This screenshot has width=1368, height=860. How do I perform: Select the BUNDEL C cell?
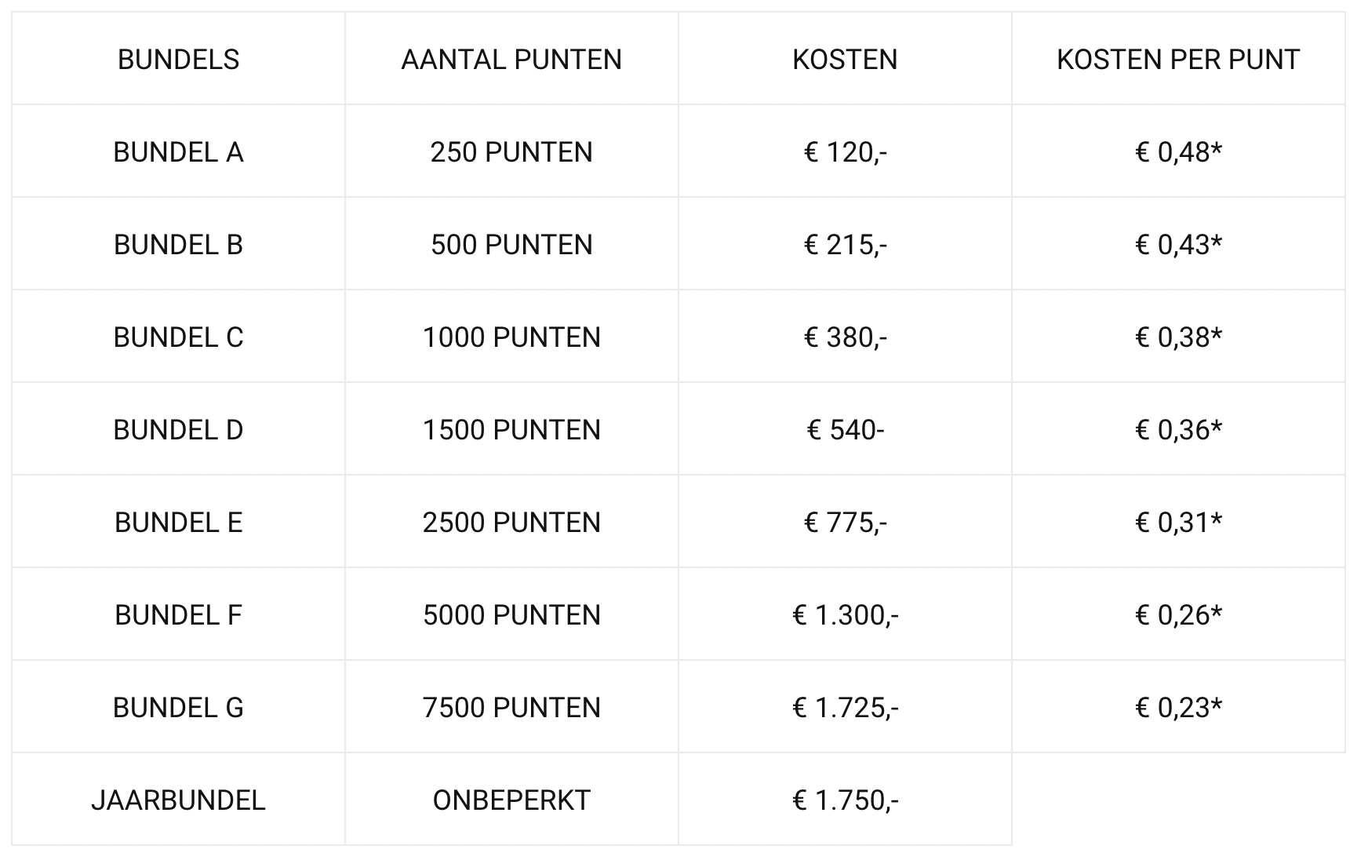178,337
